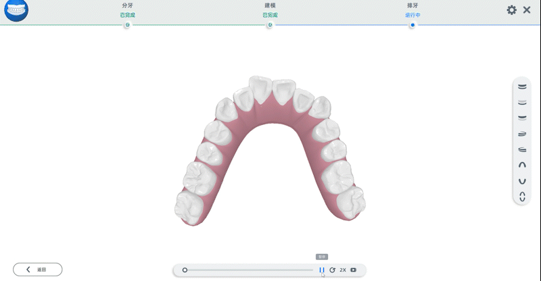Pause the teeth animation playback

(322, 270)
